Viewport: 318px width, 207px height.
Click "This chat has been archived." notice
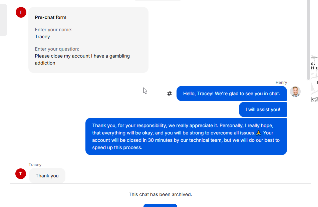160,194
